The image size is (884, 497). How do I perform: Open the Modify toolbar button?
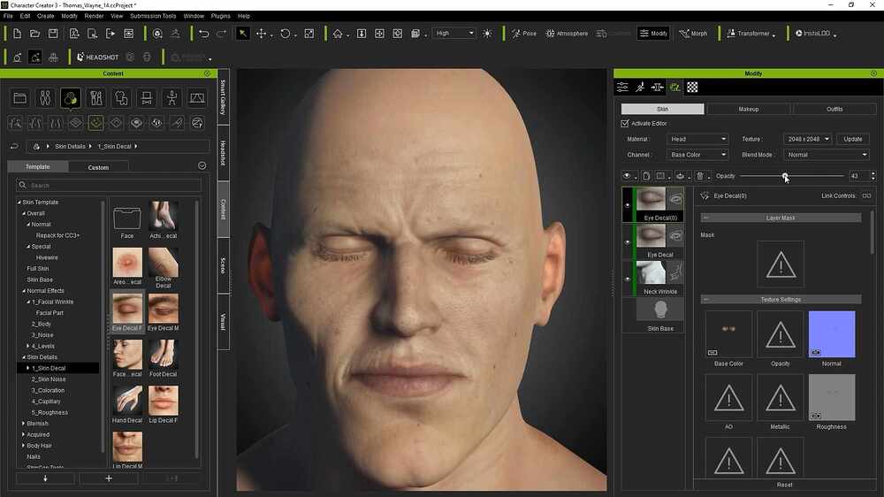[653, 34]
